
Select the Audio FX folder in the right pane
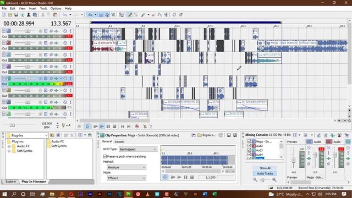point(56,141)
